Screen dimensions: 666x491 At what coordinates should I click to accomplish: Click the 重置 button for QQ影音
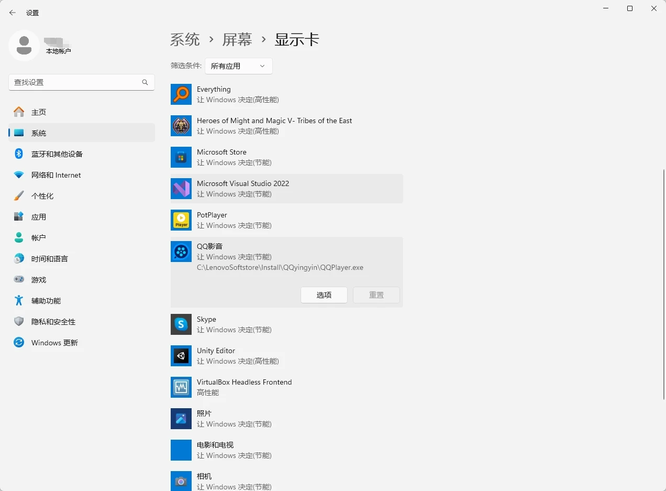[376, 295]
